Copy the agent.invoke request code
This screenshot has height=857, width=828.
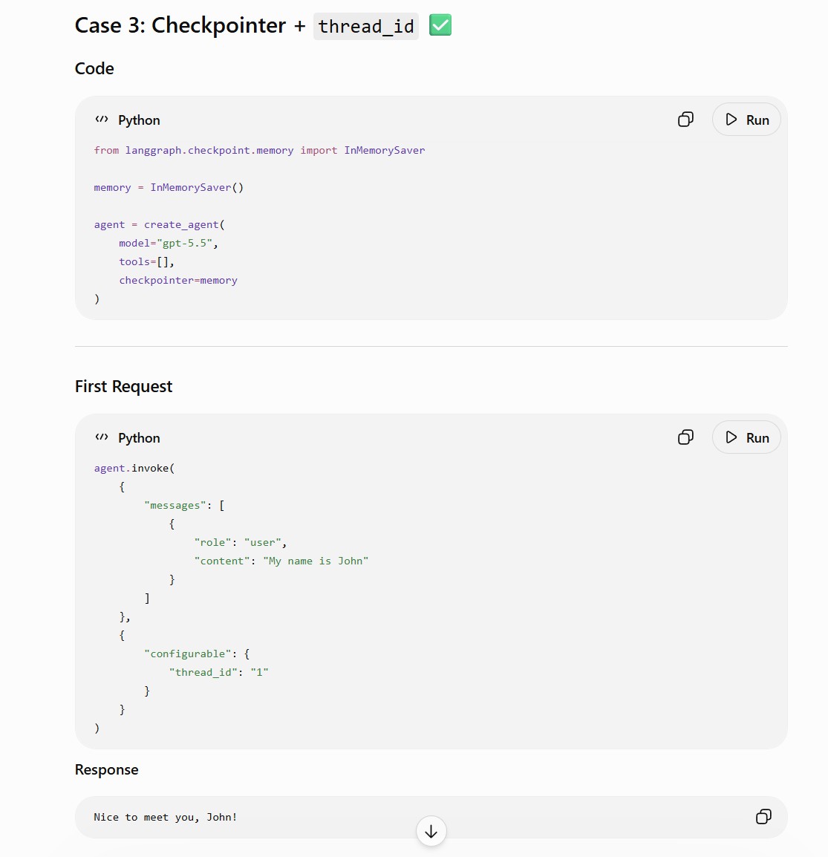[685, 437]
